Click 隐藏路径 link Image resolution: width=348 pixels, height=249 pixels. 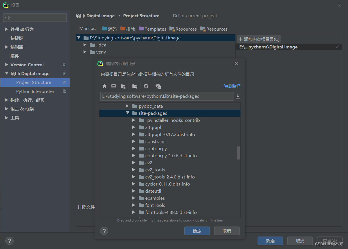click(232, 86)
